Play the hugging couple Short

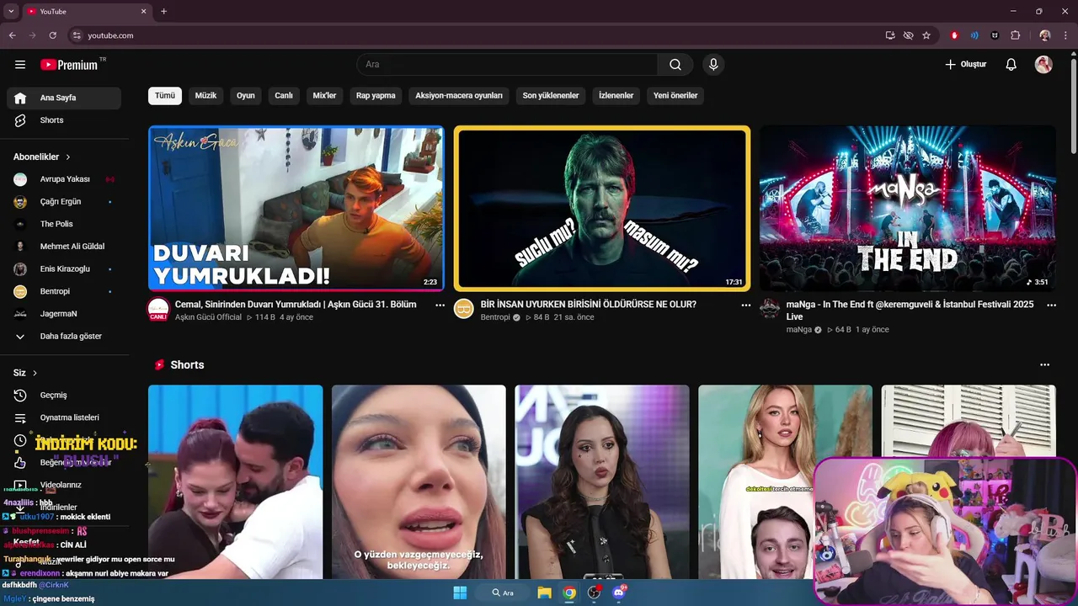point(235,481)
